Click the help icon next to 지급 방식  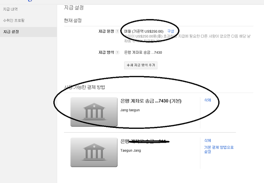(x=117, y=52)
